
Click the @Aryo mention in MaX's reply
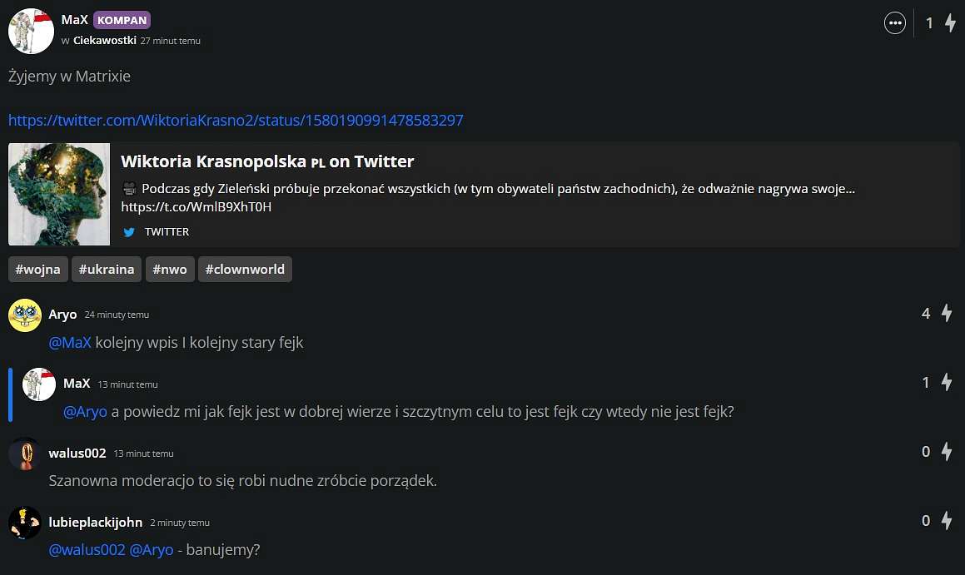click(85, 411)
